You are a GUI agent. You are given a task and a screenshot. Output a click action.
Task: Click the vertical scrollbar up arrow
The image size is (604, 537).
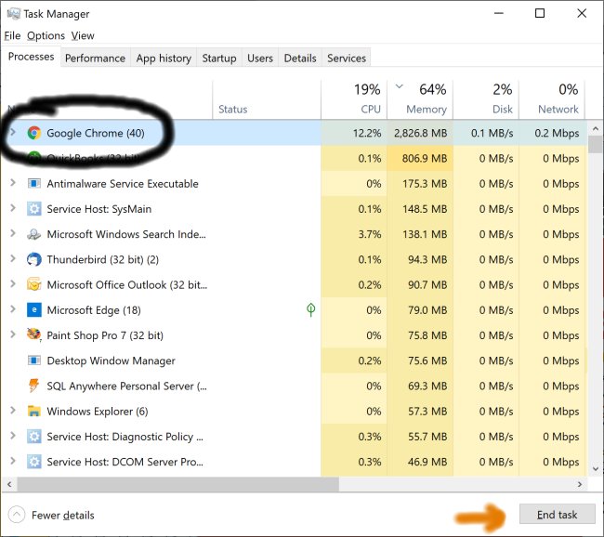coord(596,128)
